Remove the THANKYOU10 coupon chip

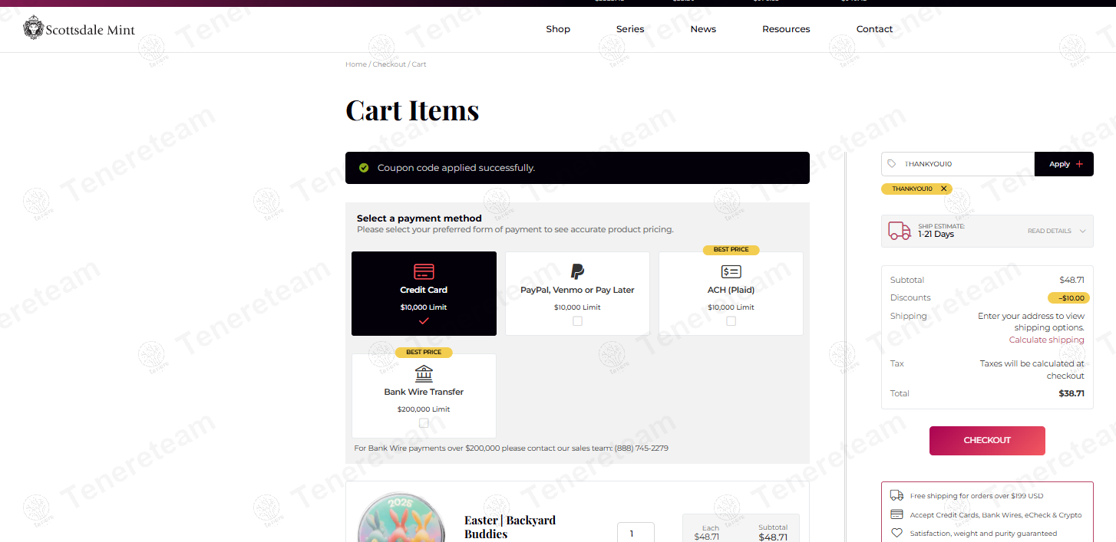coord(944,189)
